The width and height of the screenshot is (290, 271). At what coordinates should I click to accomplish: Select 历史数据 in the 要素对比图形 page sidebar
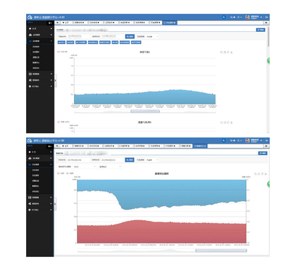point(38,165)
